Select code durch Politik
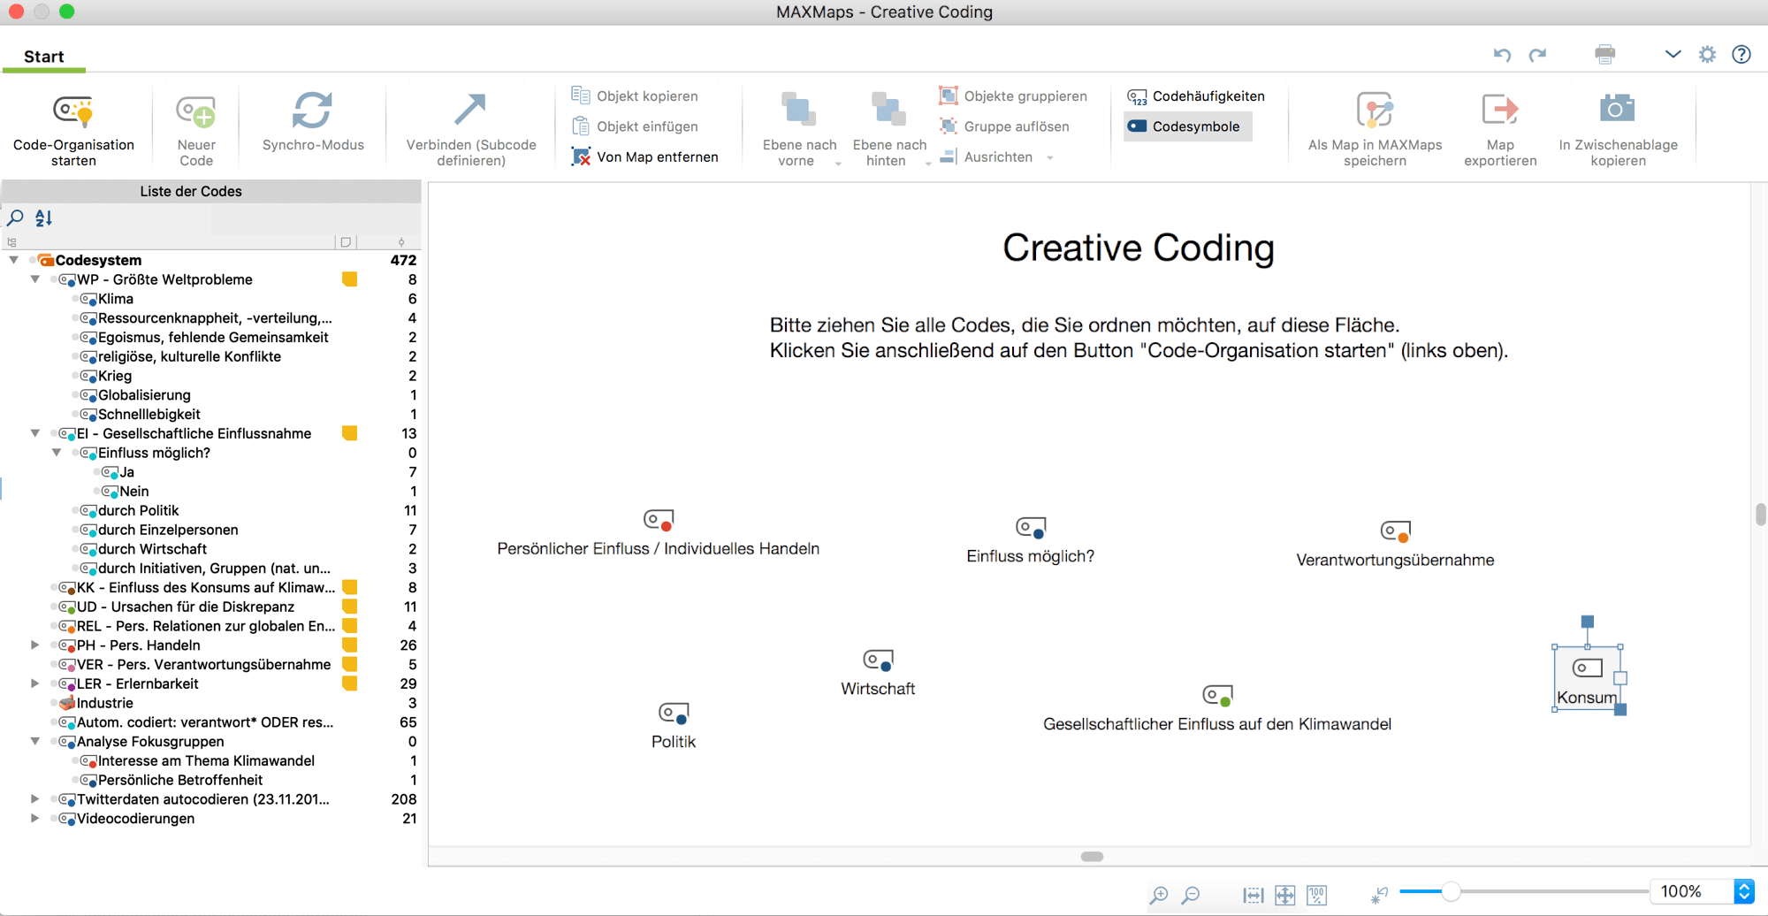The height and width of the screenshot is (916, 1768). [139, 510]
